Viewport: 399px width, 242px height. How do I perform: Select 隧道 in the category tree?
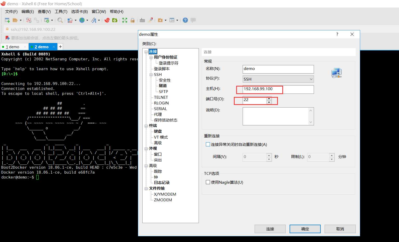point(163,86)
